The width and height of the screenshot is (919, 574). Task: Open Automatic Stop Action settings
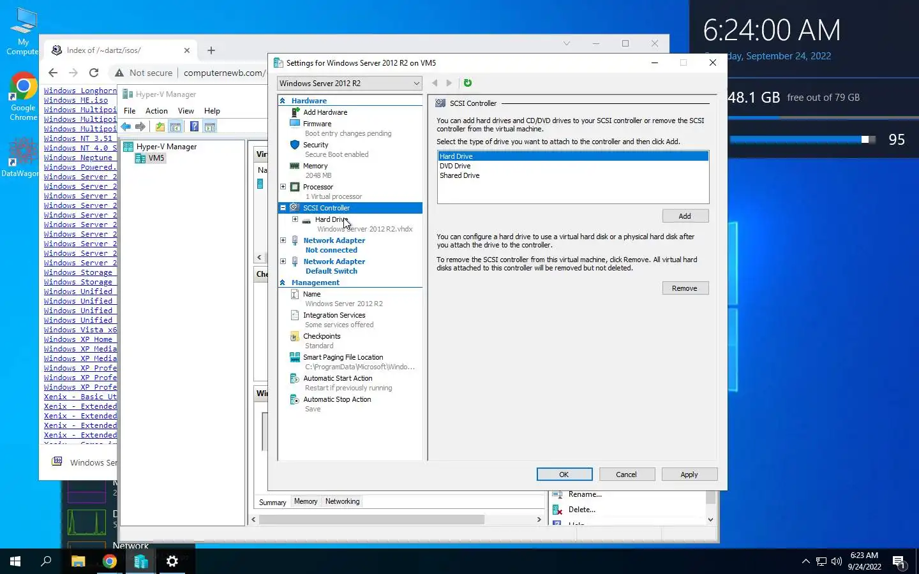337,399
